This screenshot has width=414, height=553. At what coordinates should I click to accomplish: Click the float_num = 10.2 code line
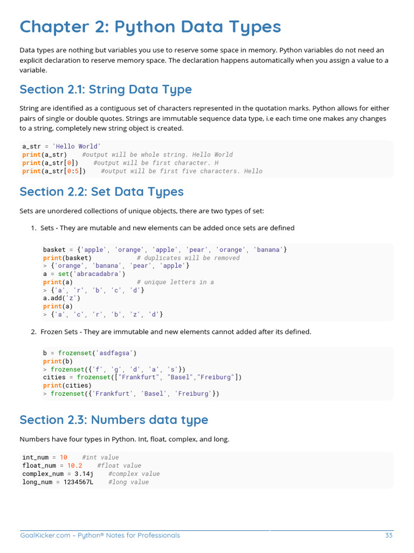coord(52,466)
